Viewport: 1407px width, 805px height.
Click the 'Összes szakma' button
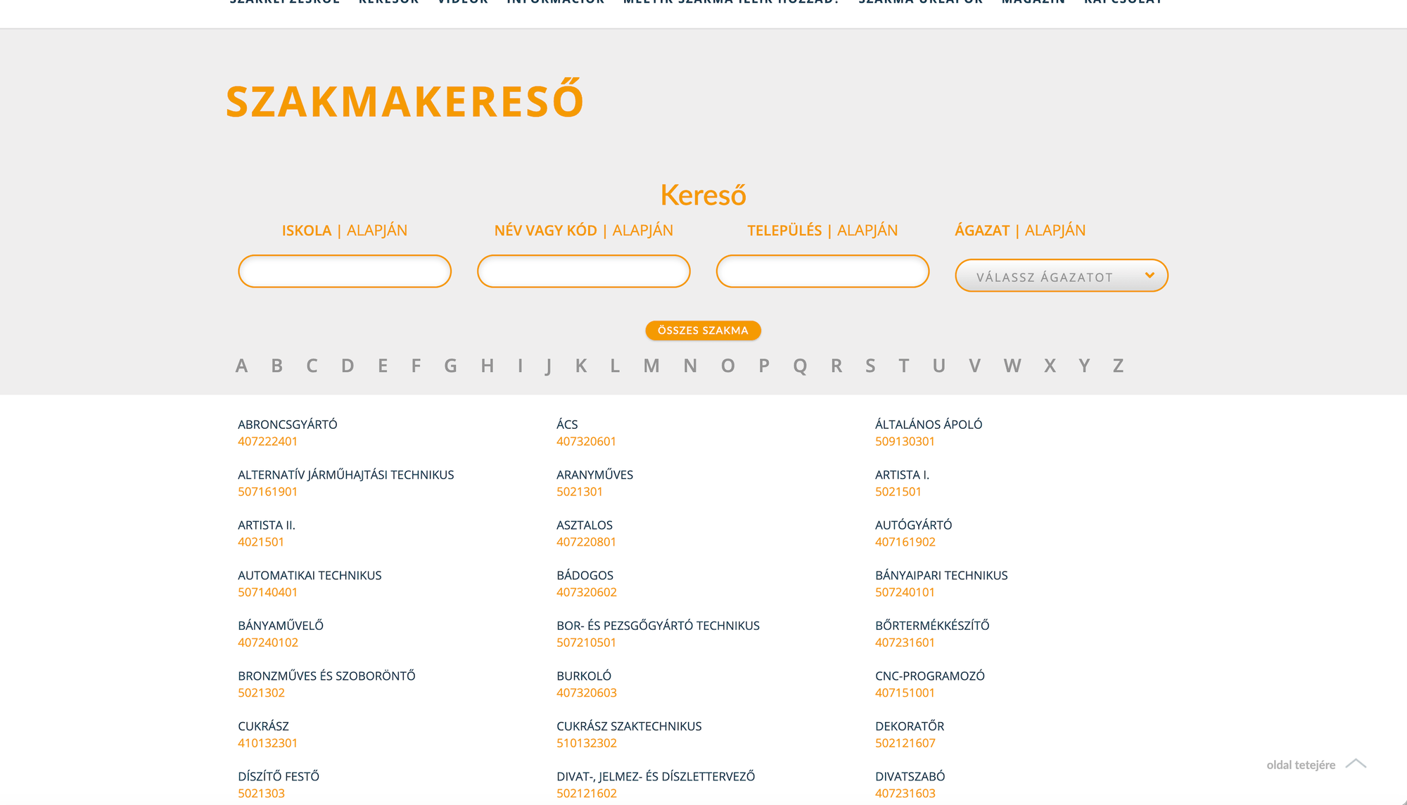(703, 330)
